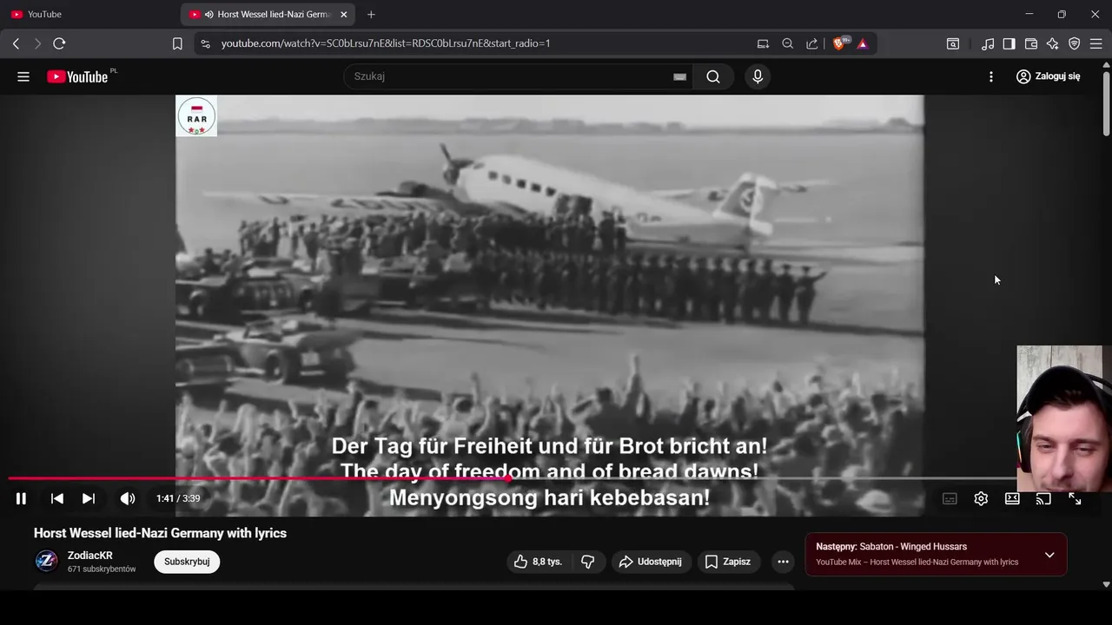The image size is (1112, 625).
Task: Open the Brave VPN shield
Action: tap(1075, 43)
